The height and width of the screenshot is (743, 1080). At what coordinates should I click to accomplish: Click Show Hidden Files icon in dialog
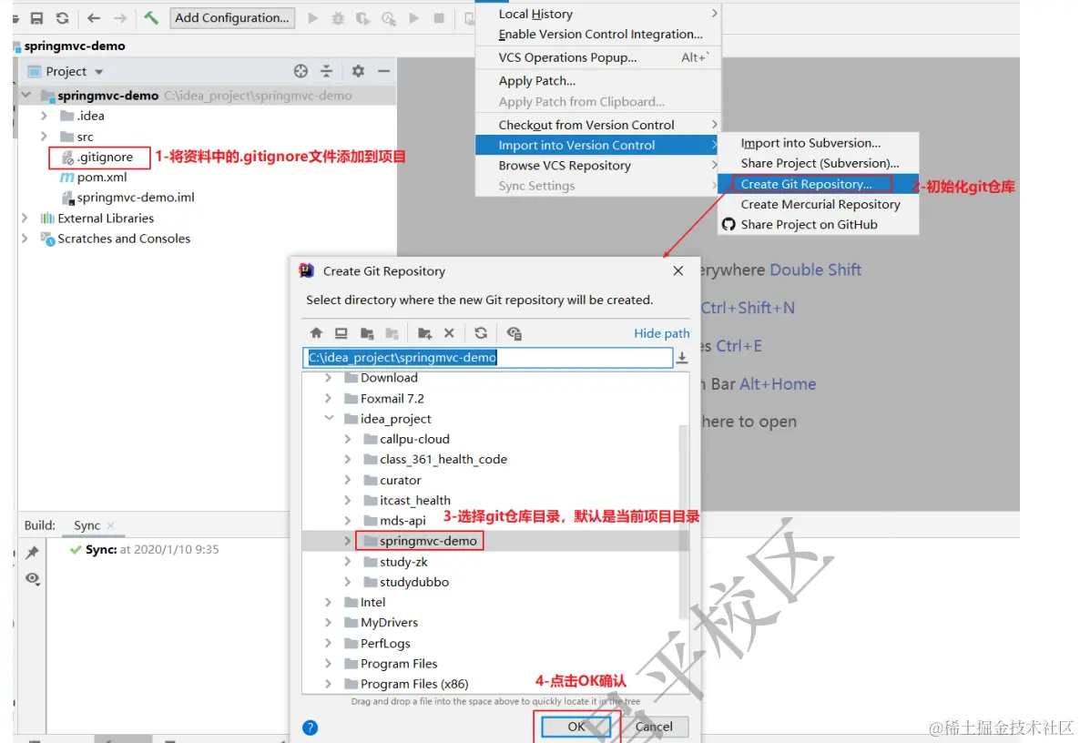tap(514, 333)
